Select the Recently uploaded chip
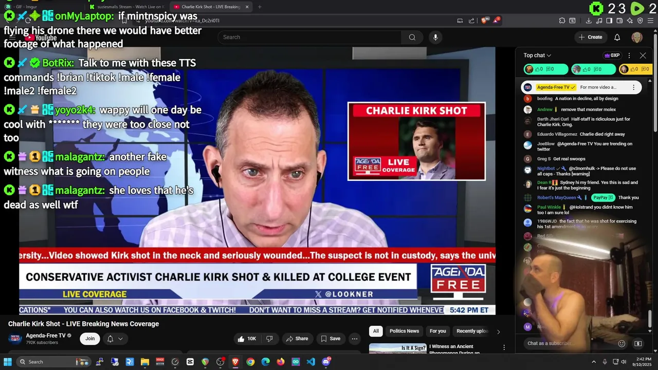Viewport: 658px width, 370px height. coord(472,331)
